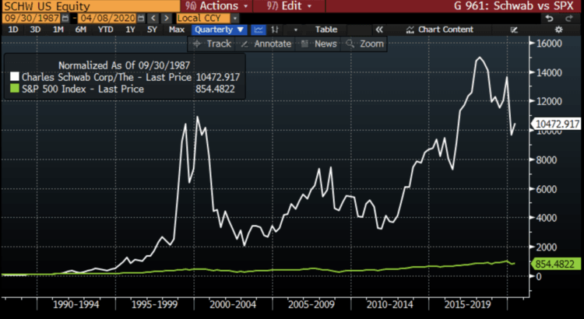
Task: Click the white Charles Schwab legend swatch
Action: (x=14, y=77)
